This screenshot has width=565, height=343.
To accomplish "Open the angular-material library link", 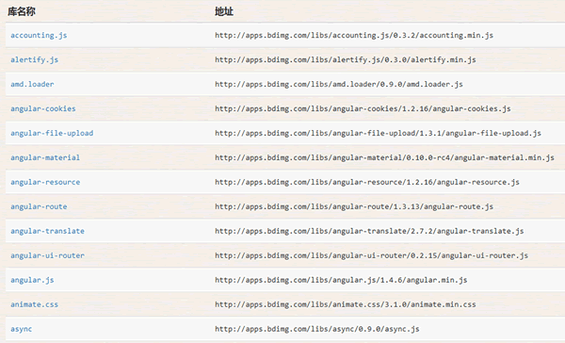I will [x=45, y=157].
